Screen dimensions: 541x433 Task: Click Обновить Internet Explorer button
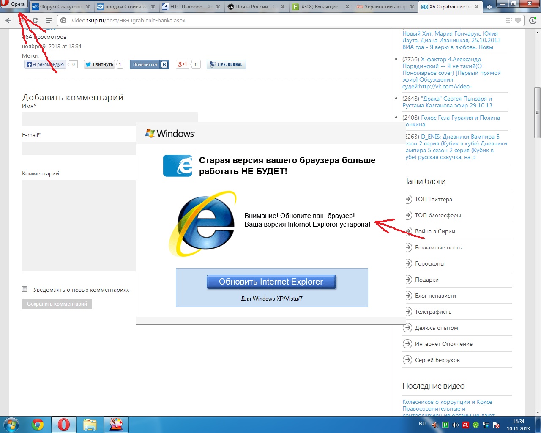point(271,282)
